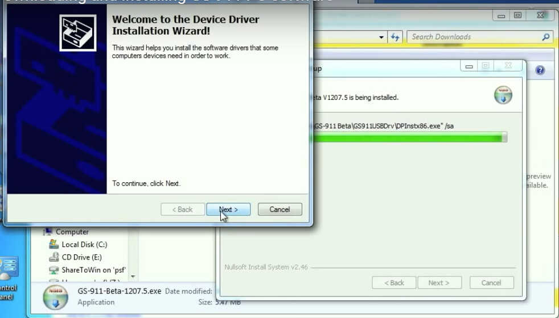Click the disabled Back button in driver wizard
This screenshot has width=559, height=318.
(x=183, y=210)
